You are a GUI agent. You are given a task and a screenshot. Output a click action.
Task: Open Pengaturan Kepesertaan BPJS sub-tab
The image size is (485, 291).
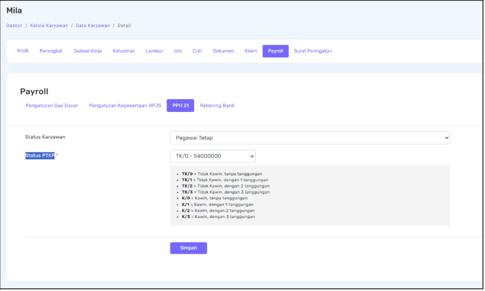[x=125, y=106]
